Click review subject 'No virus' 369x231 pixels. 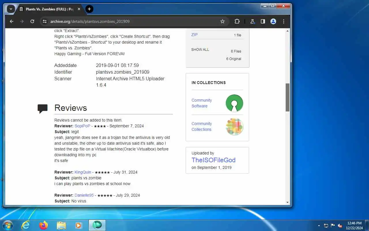(79, 201)
